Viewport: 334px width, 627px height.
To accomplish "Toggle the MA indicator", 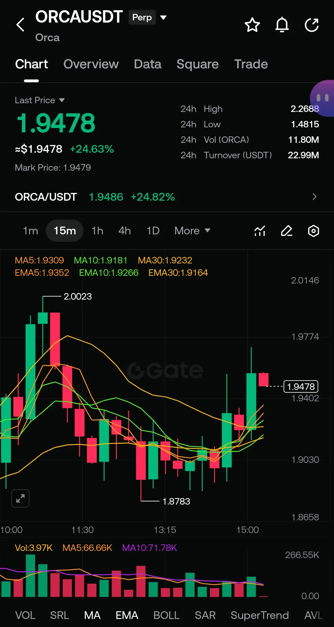I will (92, 615).
